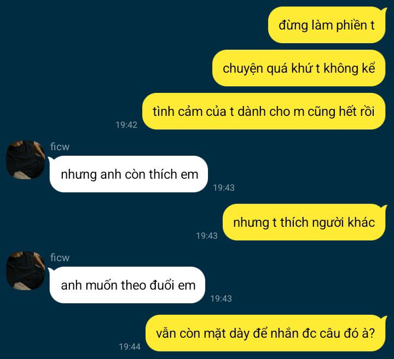Screen dimensions: 394x359
Task: Select the white bubble 'anh muốn theo đuổi em'
Action: pos(127,285)
